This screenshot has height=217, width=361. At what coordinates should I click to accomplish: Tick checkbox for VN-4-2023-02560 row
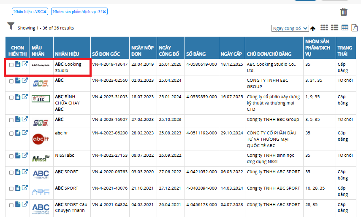pos(11,81)
